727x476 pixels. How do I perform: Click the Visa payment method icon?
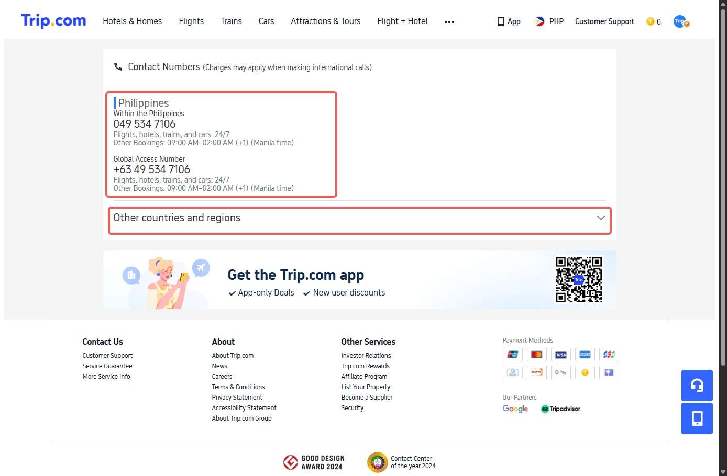(560, 354)
